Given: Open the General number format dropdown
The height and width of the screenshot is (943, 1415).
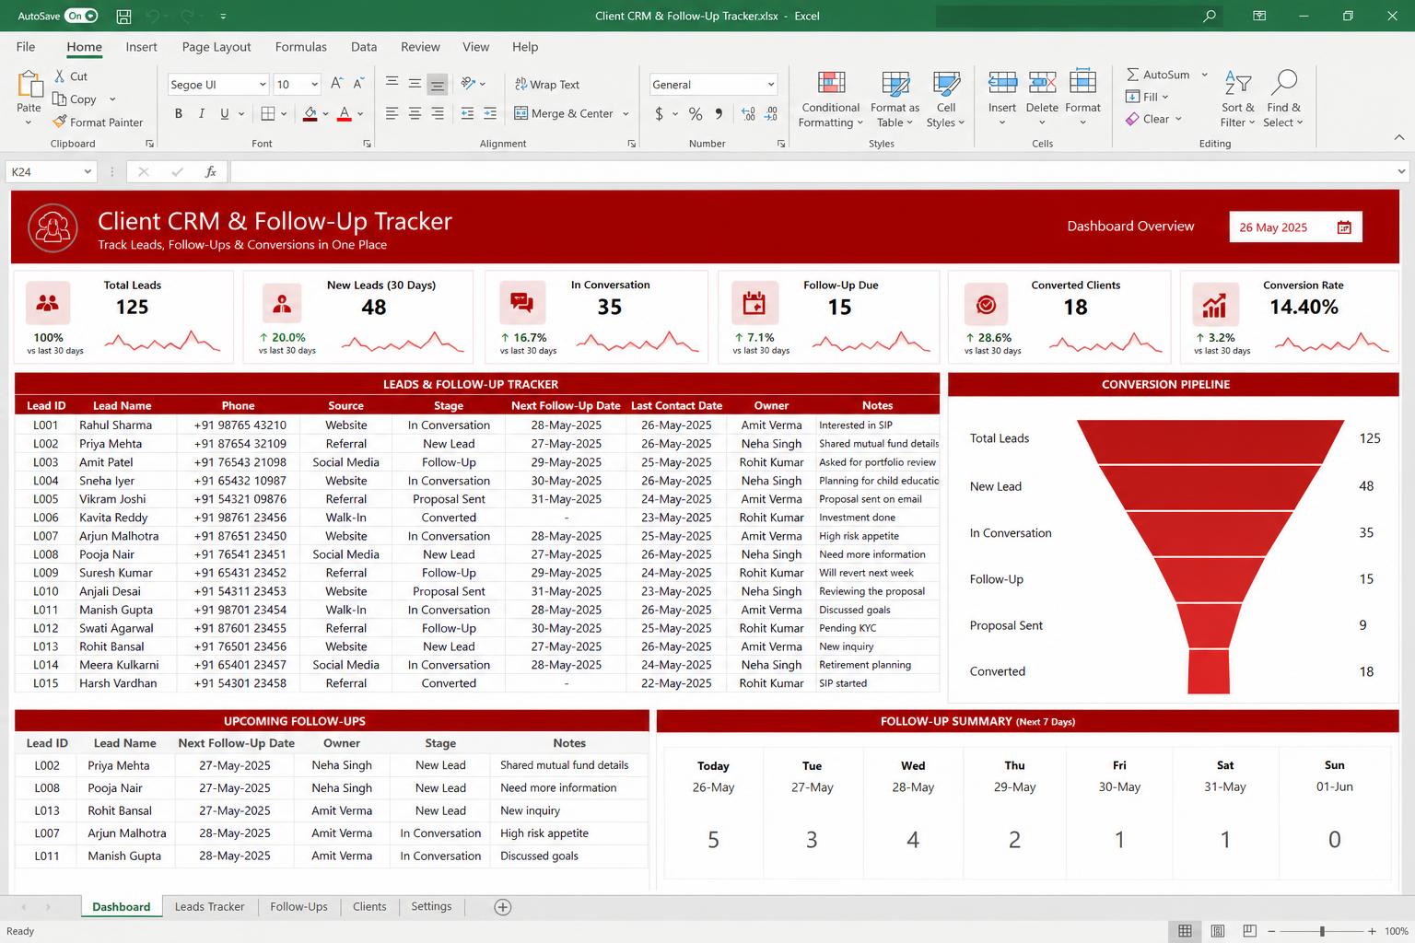Looking at the screenshot, I should pos(771,85).
